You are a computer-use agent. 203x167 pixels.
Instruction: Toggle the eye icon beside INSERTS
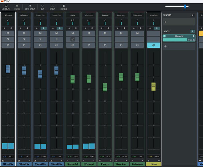193,15
